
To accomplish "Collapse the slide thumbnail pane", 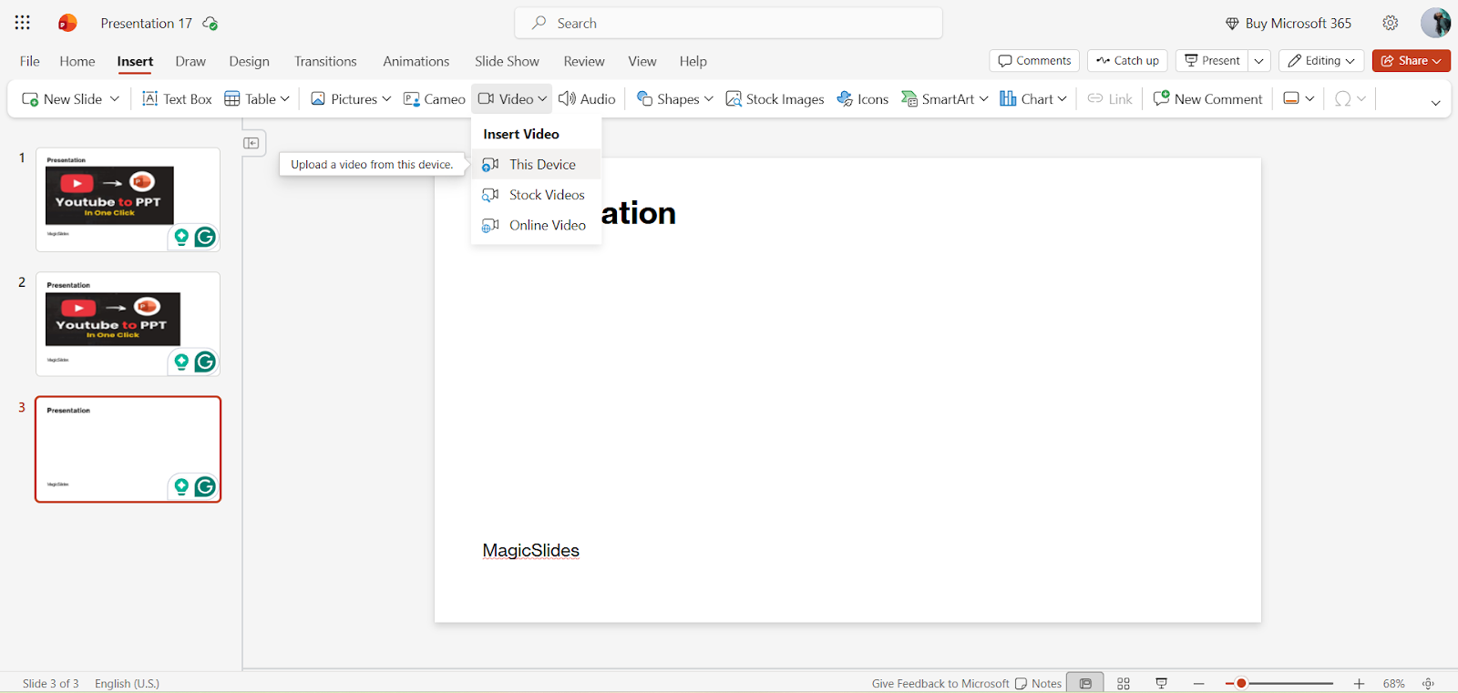I will click(252, 143).
